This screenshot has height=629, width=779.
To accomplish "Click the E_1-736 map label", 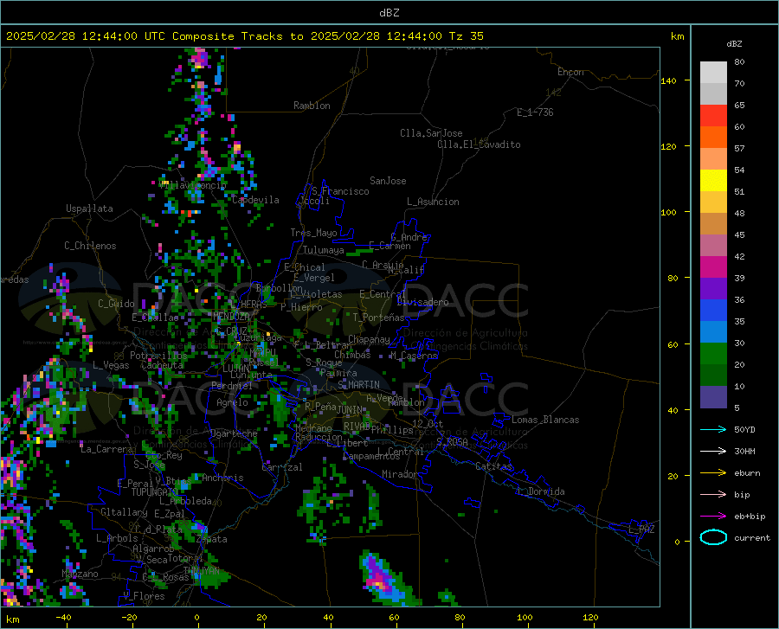I will pos(535,112).
